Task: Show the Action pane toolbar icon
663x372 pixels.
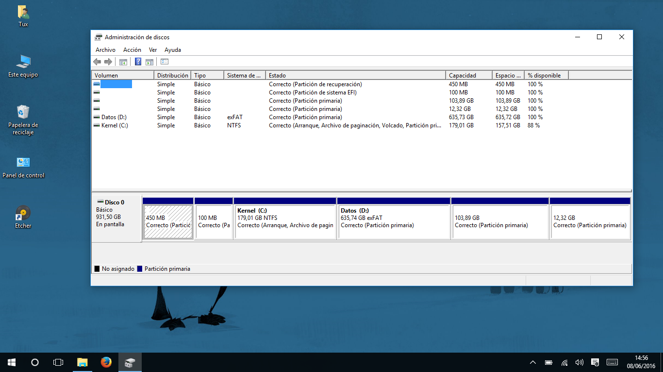Action: pos(149,62)
